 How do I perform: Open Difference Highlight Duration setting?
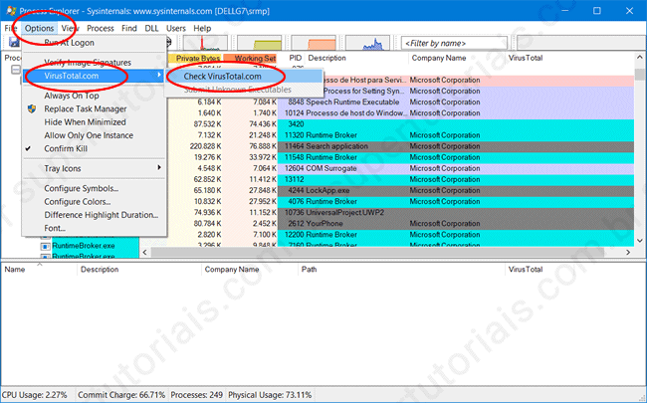click(x=101, y=215)
